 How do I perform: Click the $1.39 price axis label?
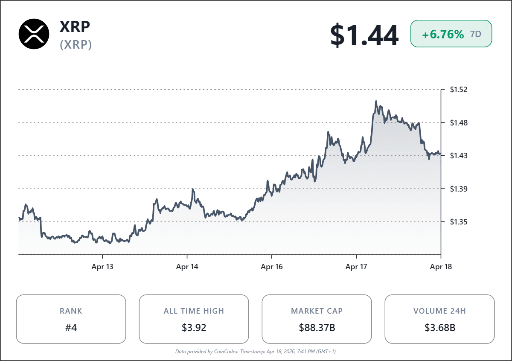click(x=459, y=189)
